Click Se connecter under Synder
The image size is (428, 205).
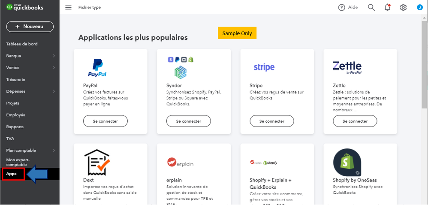(188, 121)
